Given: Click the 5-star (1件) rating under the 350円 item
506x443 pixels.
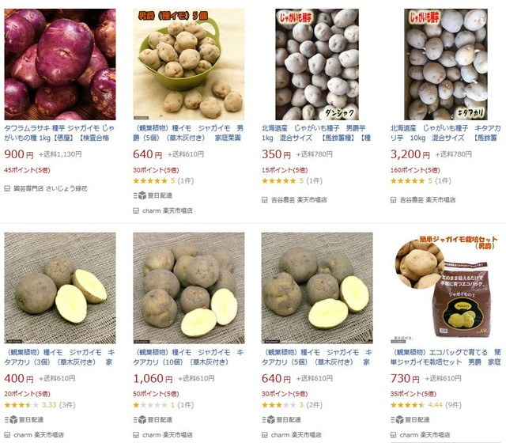Looking at the screenshot, I should 292,181.
